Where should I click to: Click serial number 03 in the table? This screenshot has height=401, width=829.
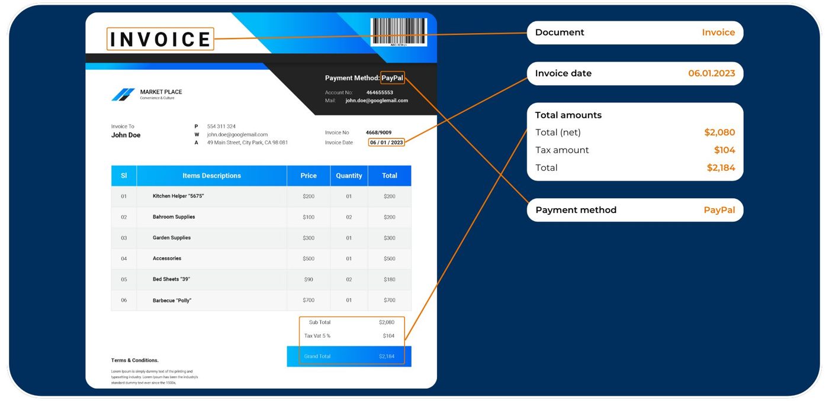[x=124, y=238]
